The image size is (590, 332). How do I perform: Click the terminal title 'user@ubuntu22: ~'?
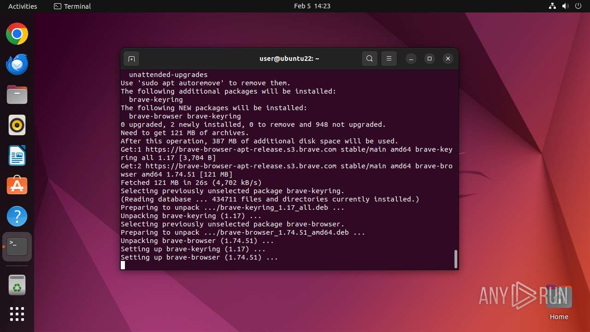point(289,59)
